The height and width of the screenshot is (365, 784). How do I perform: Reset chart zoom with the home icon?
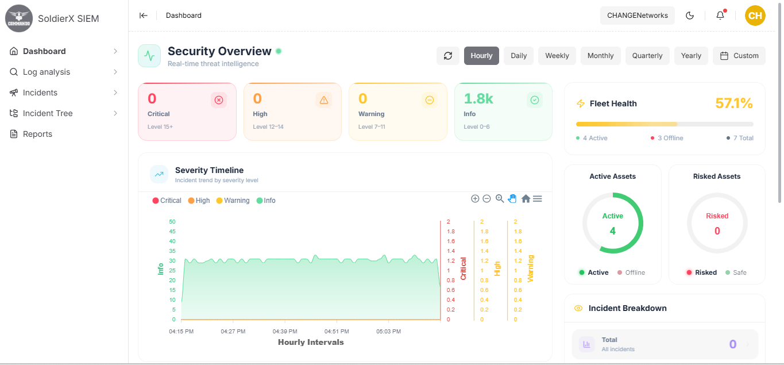[526, 198]
